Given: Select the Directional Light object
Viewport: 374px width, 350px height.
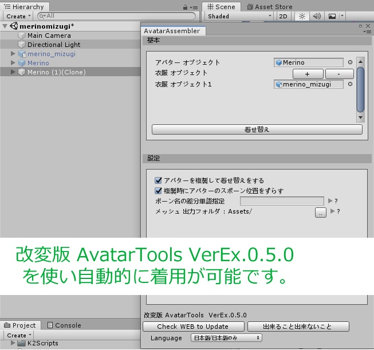Looking at the screenshot, I should point(54,45).
